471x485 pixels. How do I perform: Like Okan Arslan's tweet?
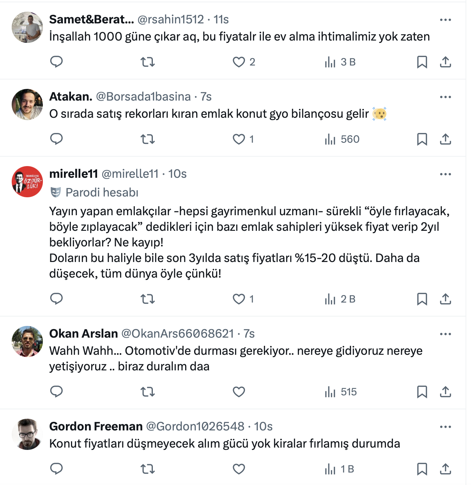(x=239, y=392)
